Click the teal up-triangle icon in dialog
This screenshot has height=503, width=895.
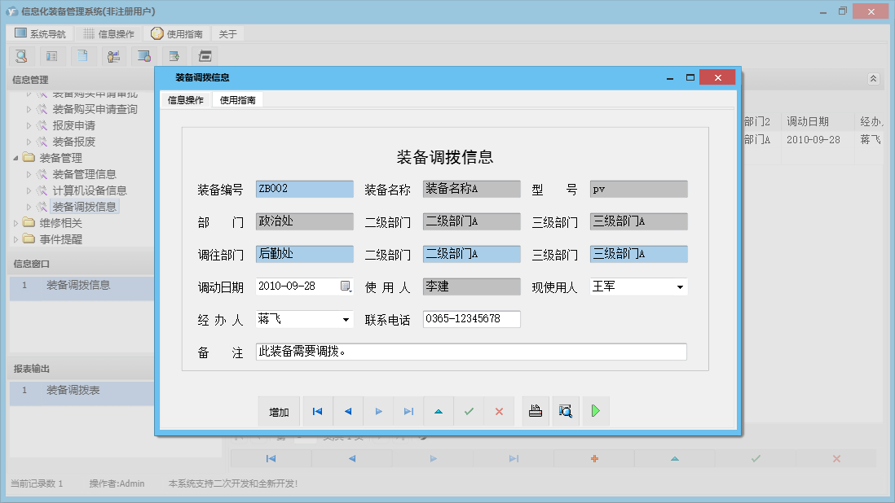click(x=439, y=412)
